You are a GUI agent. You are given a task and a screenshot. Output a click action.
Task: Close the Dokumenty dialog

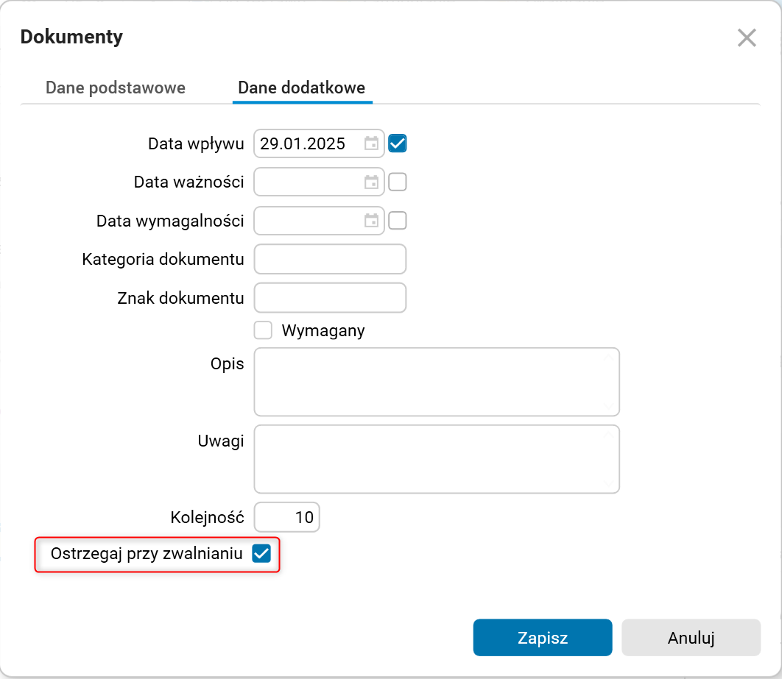click(x=747, y=38)
